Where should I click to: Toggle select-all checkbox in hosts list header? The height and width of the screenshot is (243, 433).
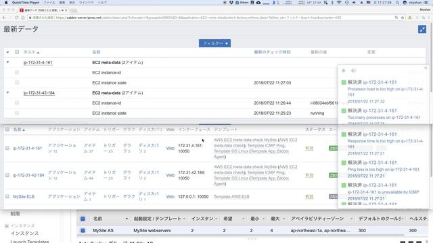(x=7, y=129)
